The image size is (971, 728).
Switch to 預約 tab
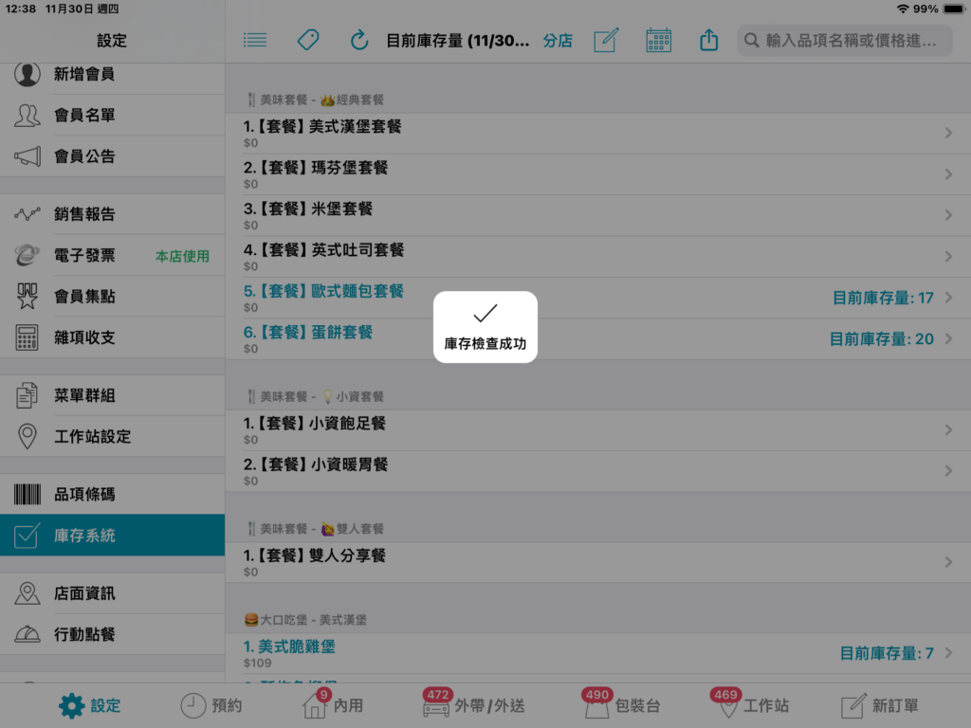click(211, 705)
